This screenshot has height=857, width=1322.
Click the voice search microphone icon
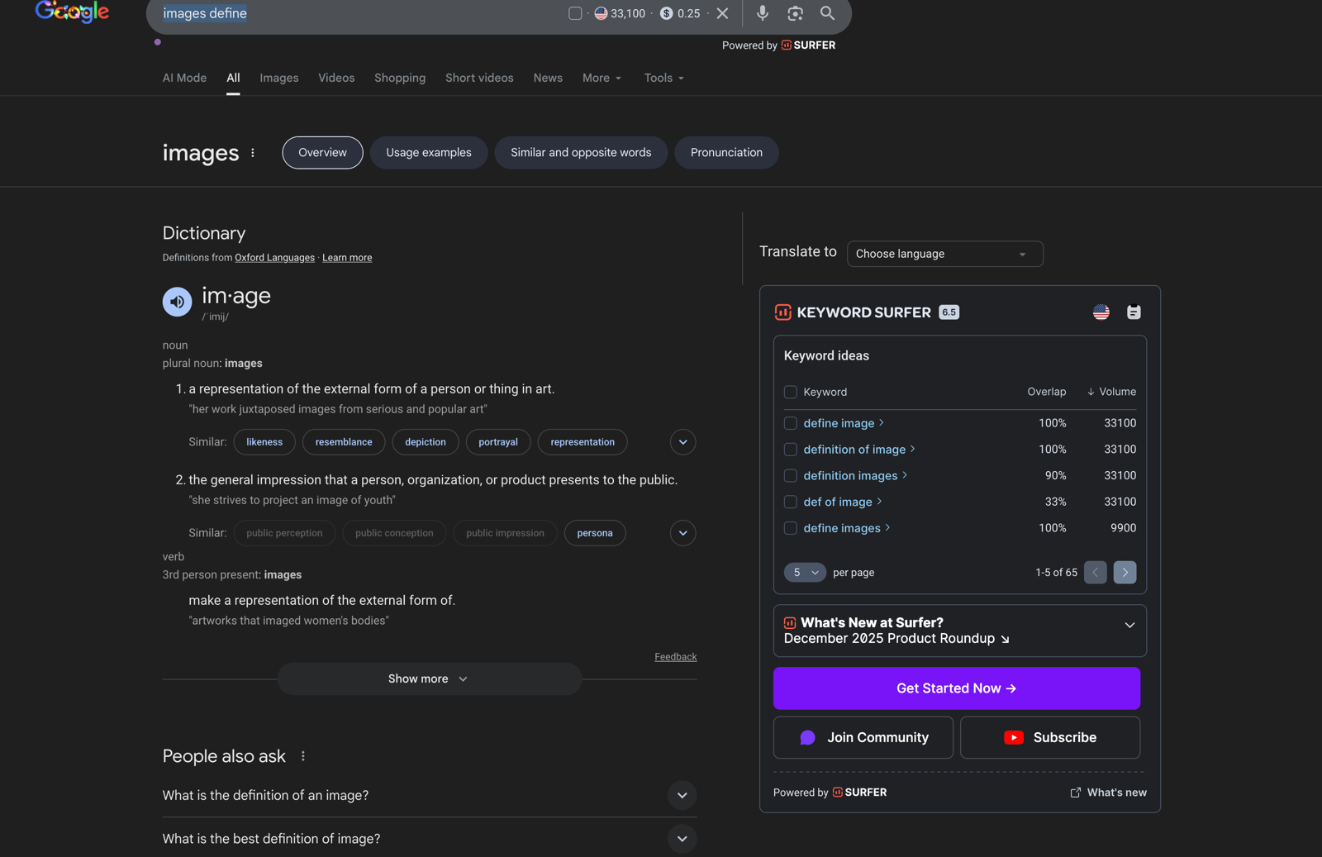pyautogui.click(x=762, y=13)
